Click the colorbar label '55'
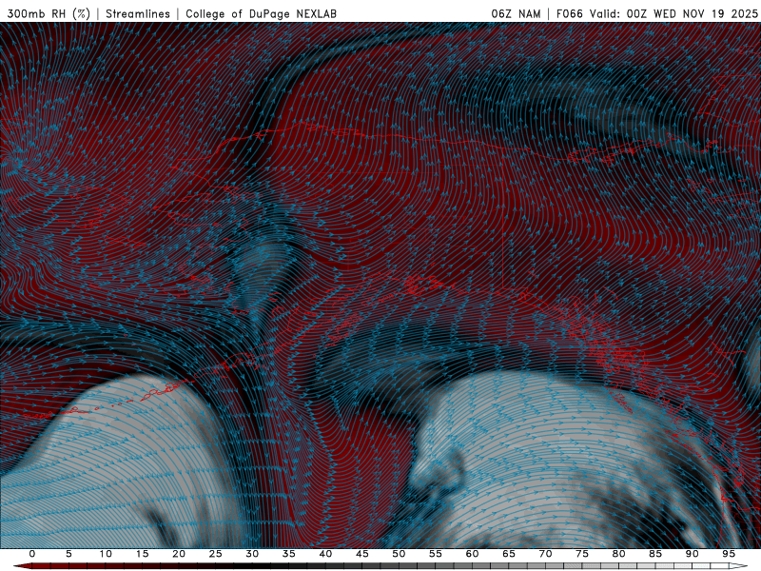 click(x=436, y=554)
